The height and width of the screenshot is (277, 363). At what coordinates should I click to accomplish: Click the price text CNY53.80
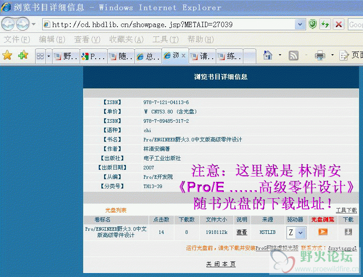pyautogui.click(x=162, y=112)
